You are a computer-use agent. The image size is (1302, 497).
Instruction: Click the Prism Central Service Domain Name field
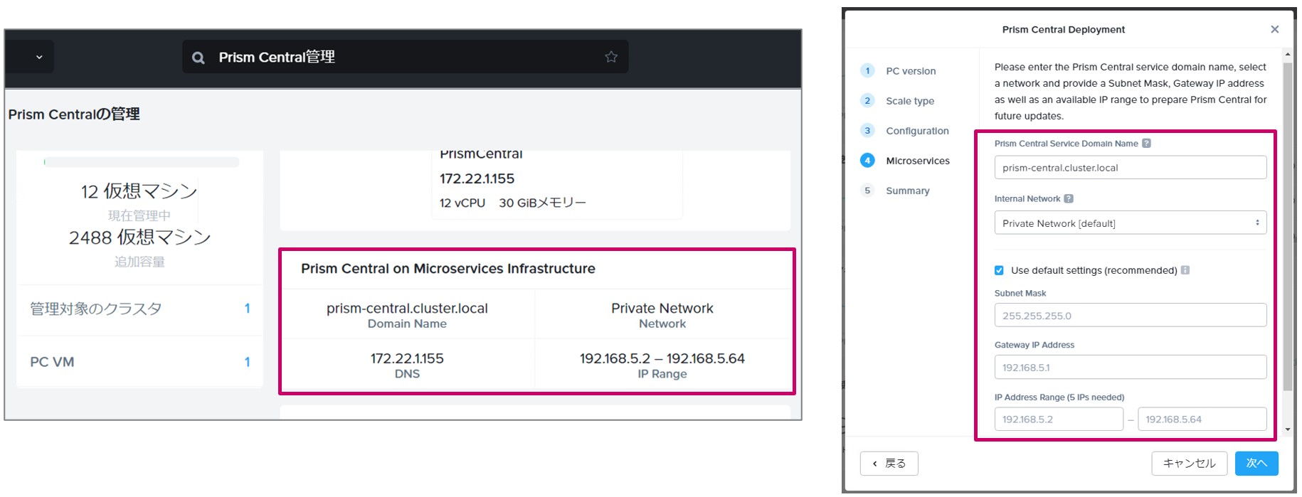[1131, 168]
